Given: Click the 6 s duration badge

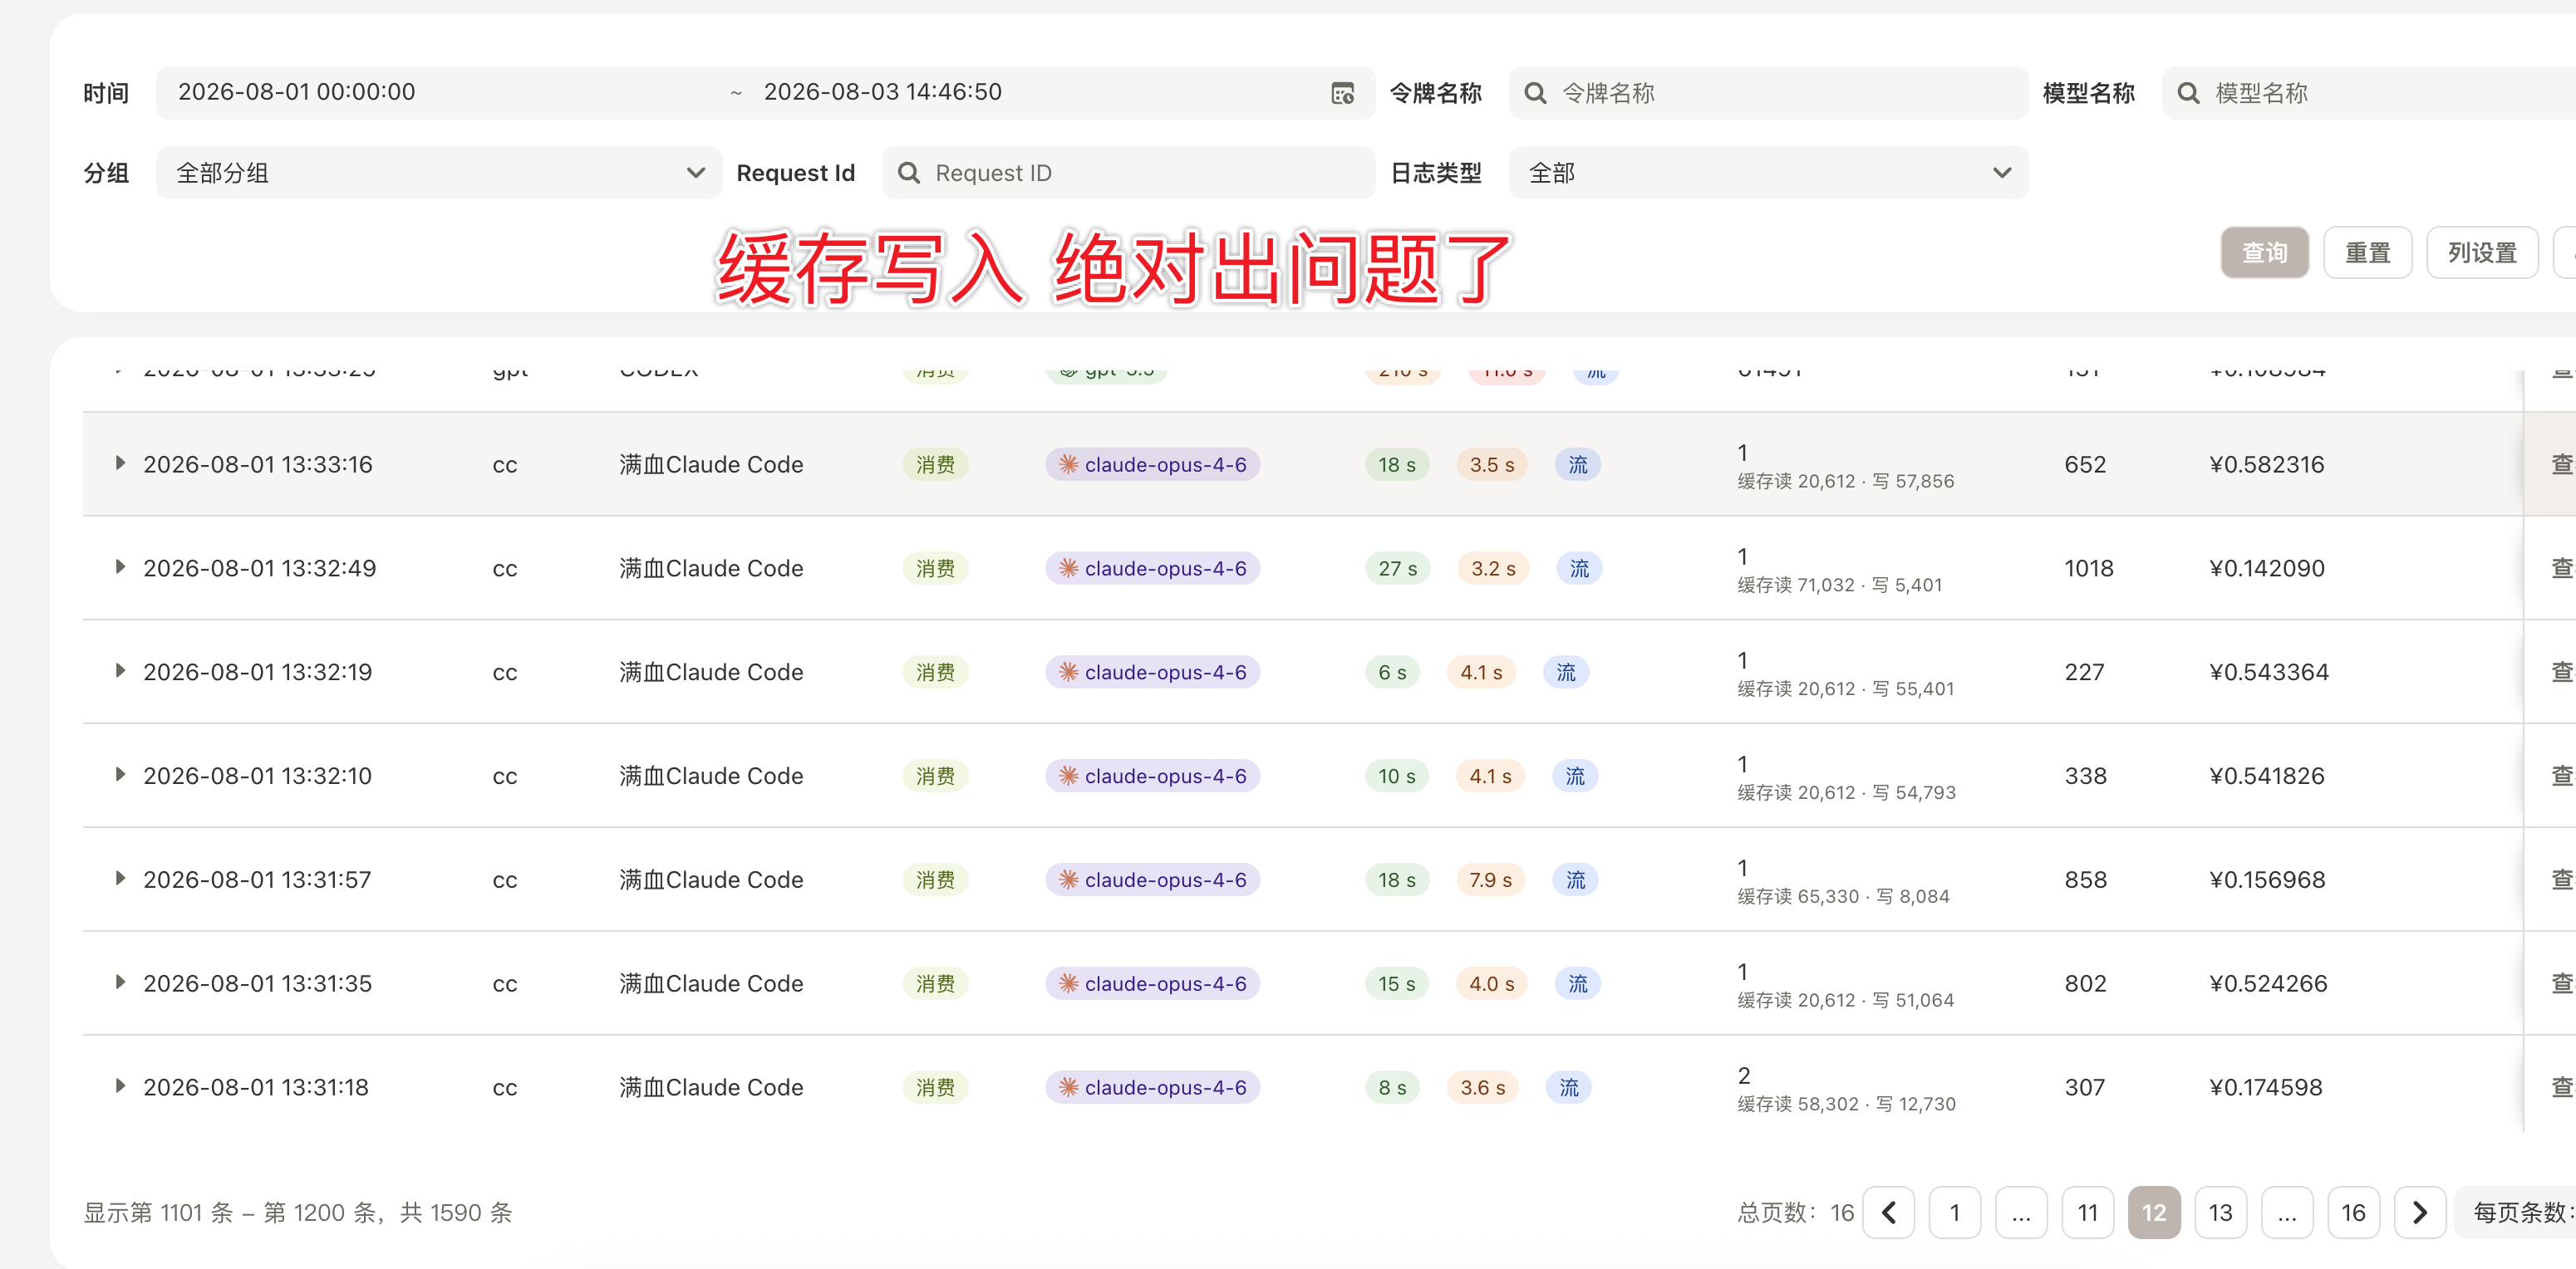Looking at the screenshot, I should click(x=1392, y=673).
